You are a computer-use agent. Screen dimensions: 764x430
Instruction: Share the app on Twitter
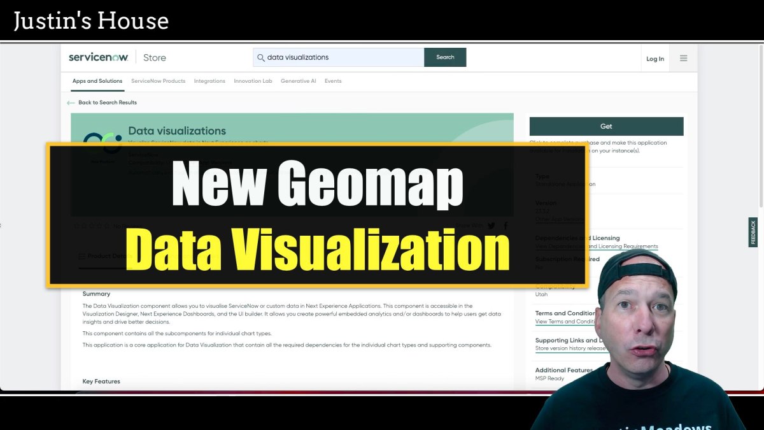[x=490, y=226]
